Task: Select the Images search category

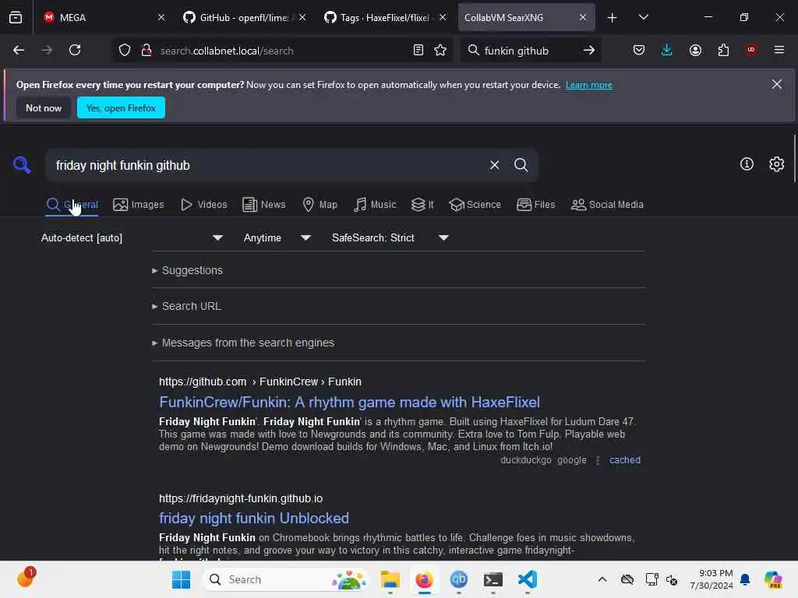Action: (x=139, y=205)
